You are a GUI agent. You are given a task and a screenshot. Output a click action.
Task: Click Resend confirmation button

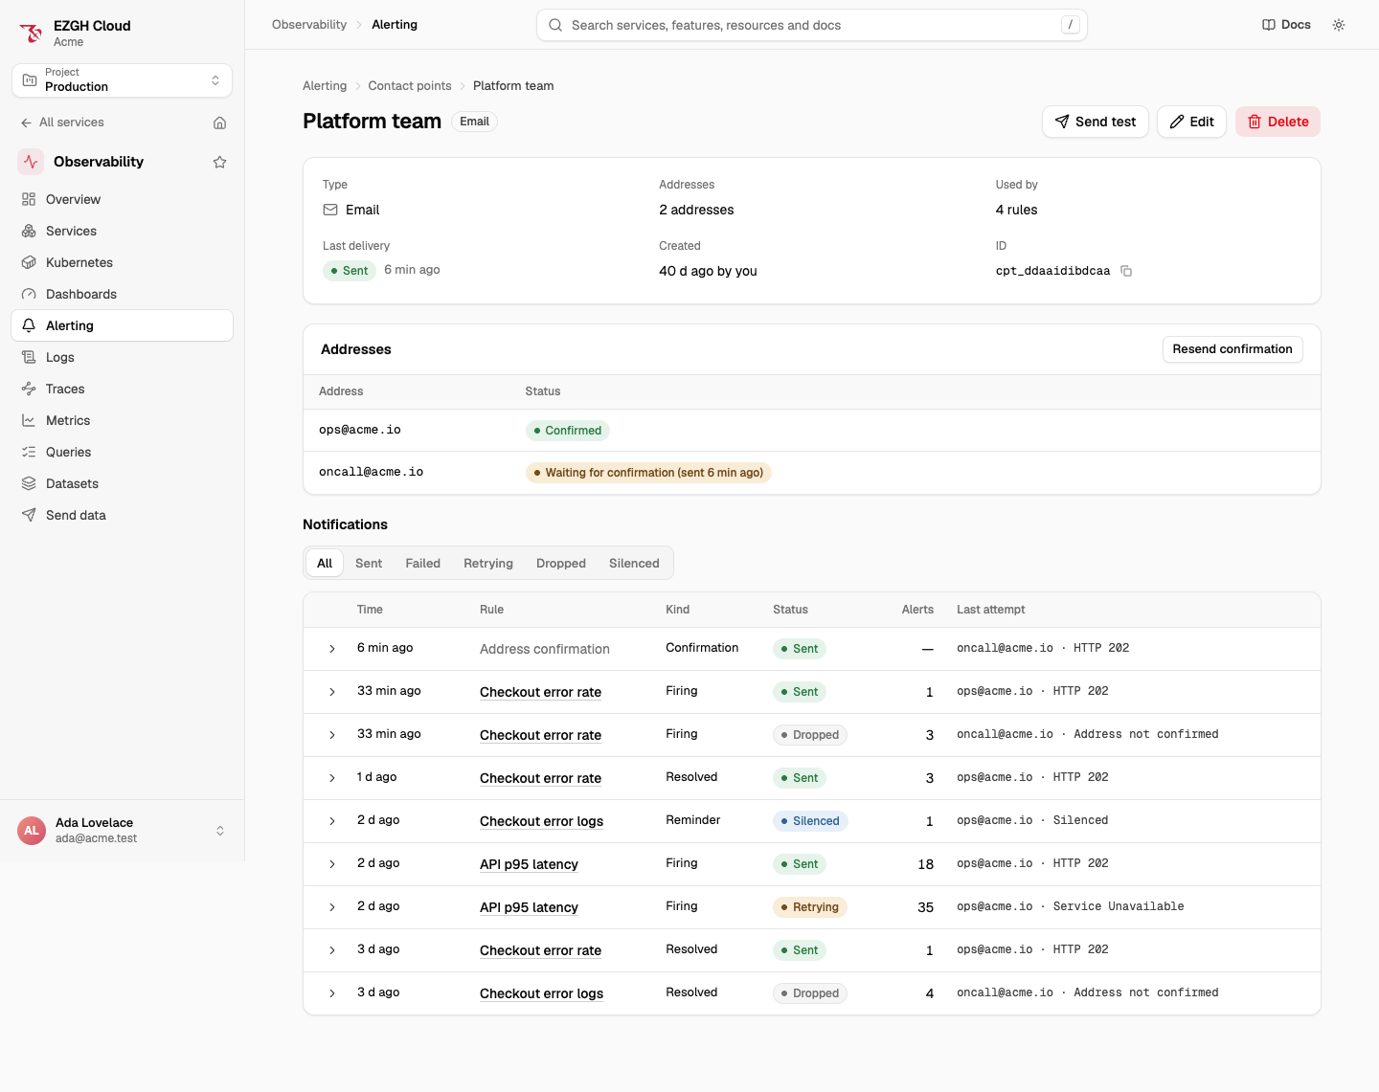tap(1232, 349)
